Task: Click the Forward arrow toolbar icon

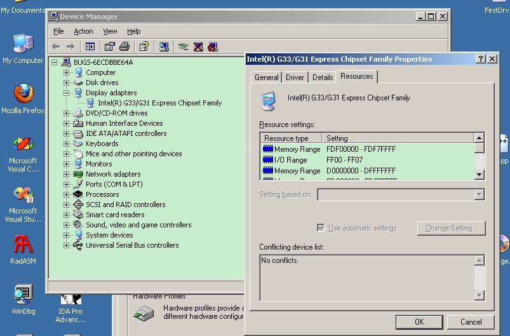Action: 70,47
